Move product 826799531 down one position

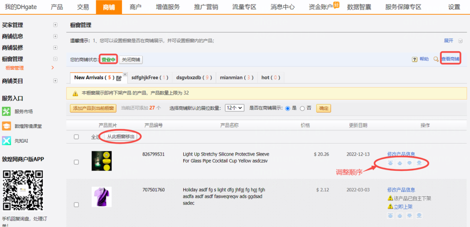[x=410, y=163]
